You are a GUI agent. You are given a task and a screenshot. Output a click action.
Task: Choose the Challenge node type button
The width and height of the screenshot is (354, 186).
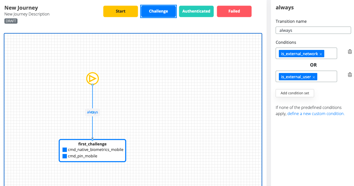(158, 11)
